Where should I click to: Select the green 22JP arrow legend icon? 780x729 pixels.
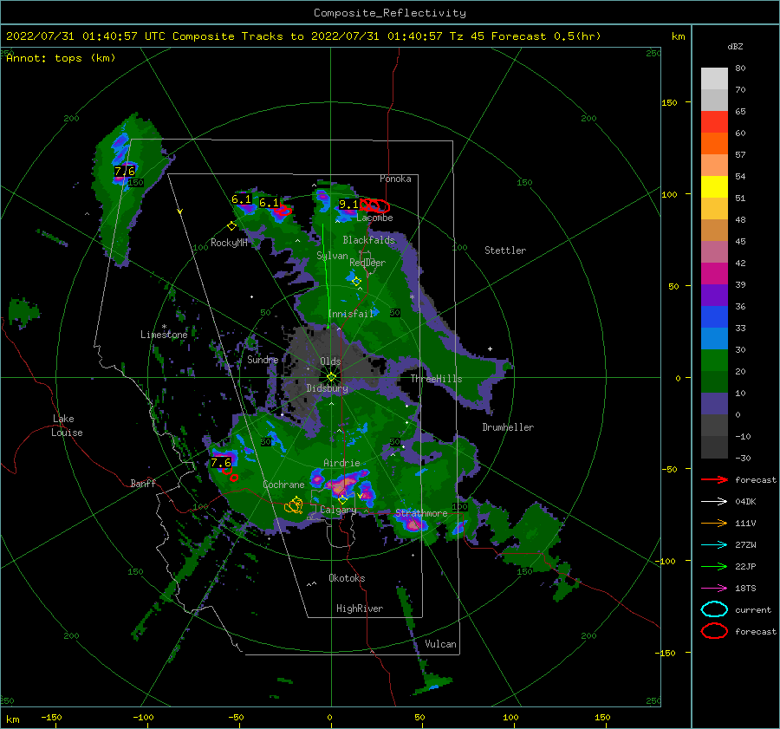(714, 566)
